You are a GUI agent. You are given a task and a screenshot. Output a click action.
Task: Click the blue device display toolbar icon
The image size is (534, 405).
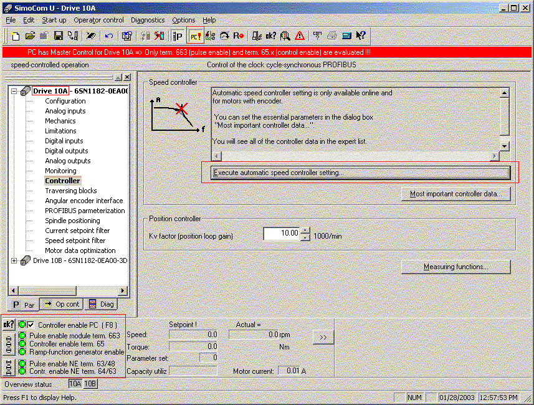[346, 36]
